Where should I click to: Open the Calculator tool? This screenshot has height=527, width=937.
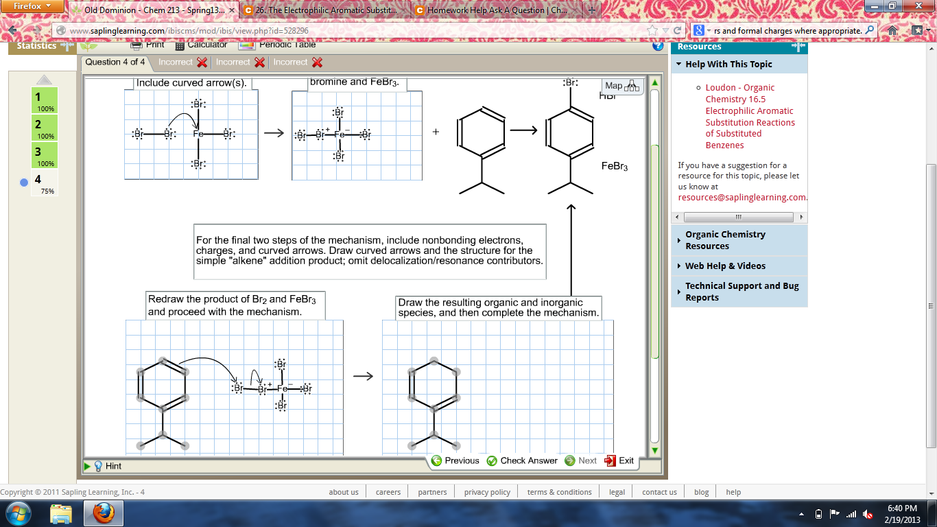click(201, 45)
